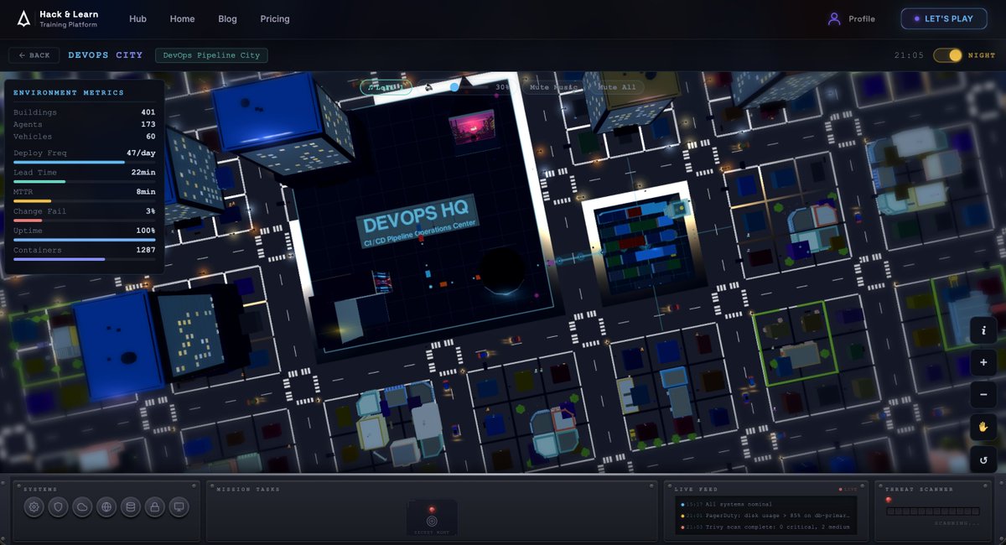Click the Buildings 401 metric row

pos(84,112)
